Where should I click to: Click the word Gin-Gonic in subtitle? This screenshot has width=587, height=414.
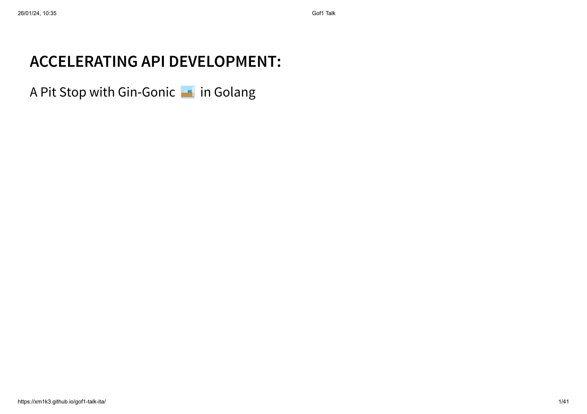point(146,92)
